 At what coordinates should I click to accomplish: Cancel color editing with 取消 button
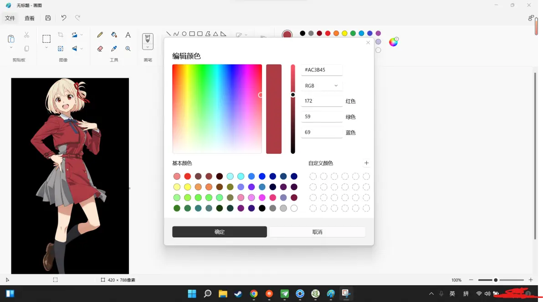[x=317, y=232]
